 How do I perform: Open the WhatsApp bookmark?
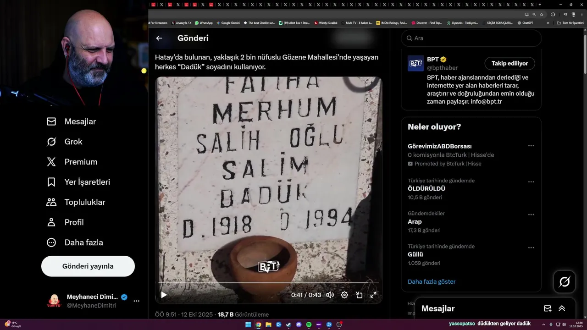pos(204,22)
